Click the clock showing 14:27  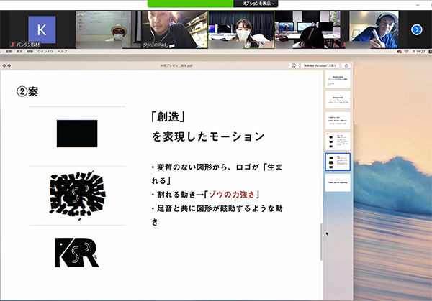pos(420,52)
